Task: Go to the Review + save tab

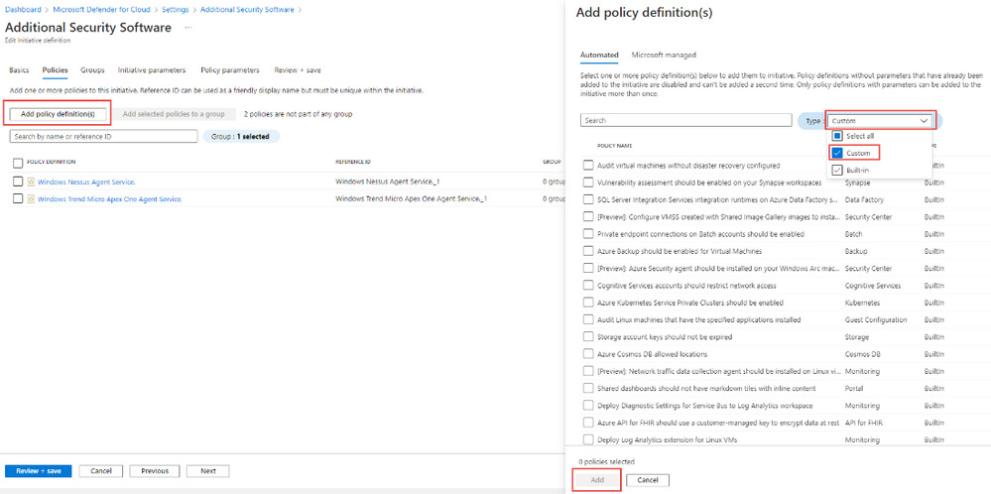Action: point(297,70)
